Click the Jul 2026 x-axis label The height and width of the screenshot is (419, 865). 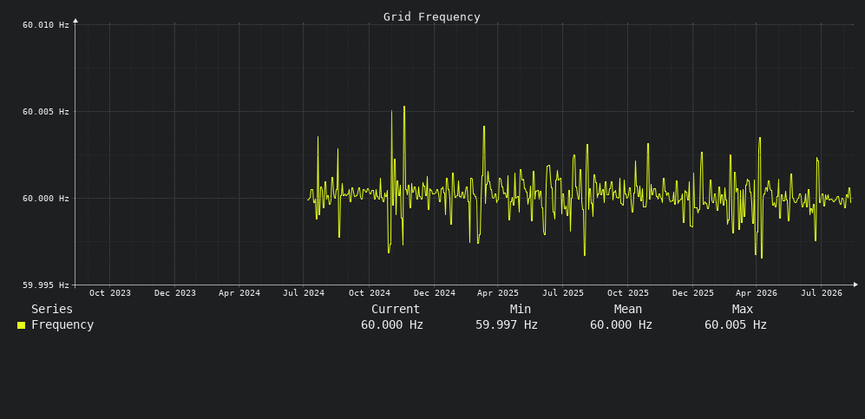click(822, 292)
